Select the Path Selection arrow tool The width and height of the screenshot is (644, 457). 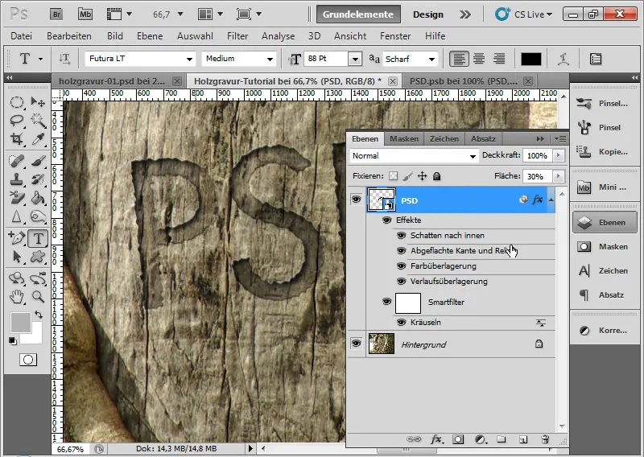[16, 257]
